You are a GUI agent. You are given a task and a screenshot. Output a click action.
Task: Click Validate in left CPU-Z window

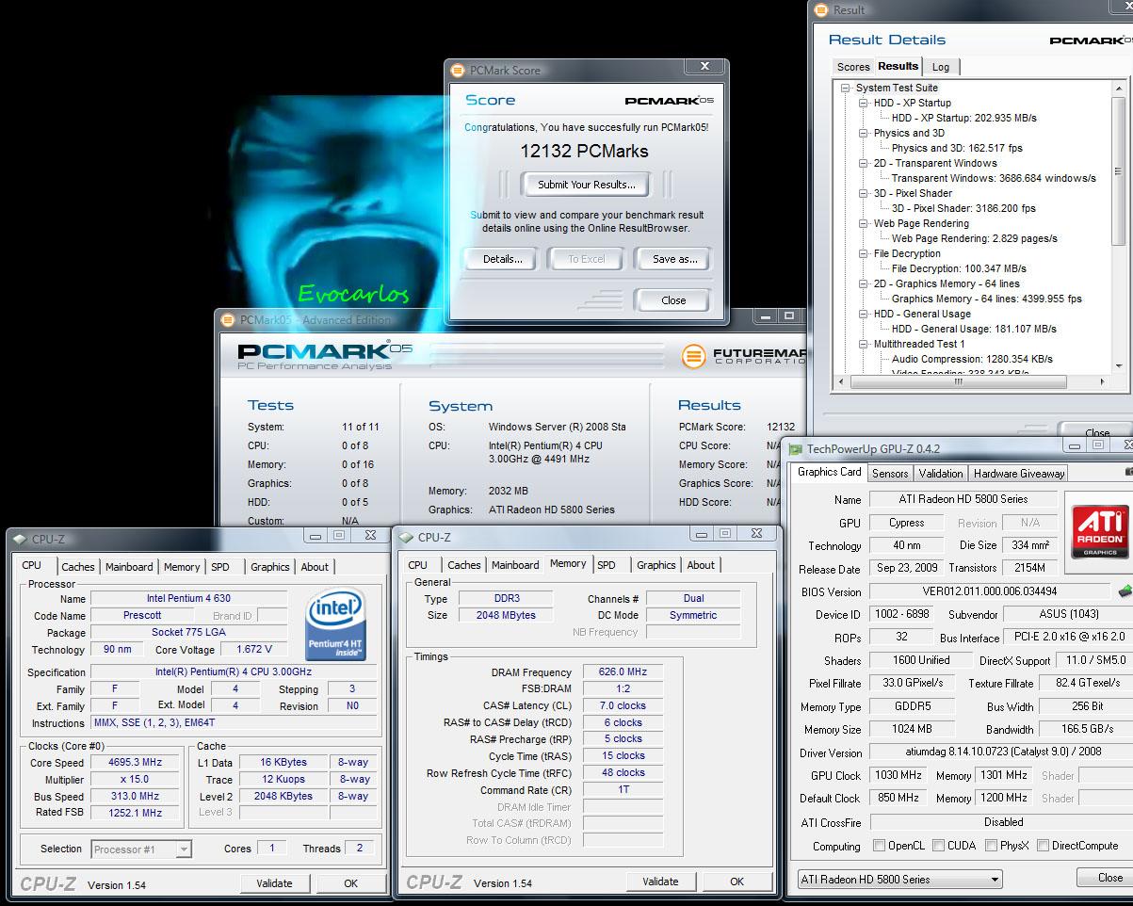[x=274, y=883]
